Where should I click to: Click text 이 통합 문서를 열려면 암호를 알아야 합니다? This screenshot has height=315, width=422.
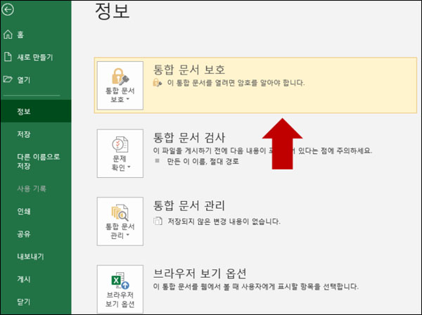click(x=236, y=82)
